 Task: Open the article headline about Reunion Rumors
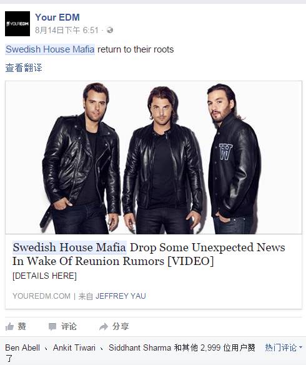(149, 254)
